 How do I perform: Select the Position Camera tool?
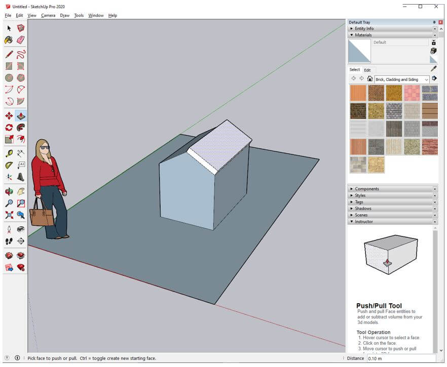point(9,229)
